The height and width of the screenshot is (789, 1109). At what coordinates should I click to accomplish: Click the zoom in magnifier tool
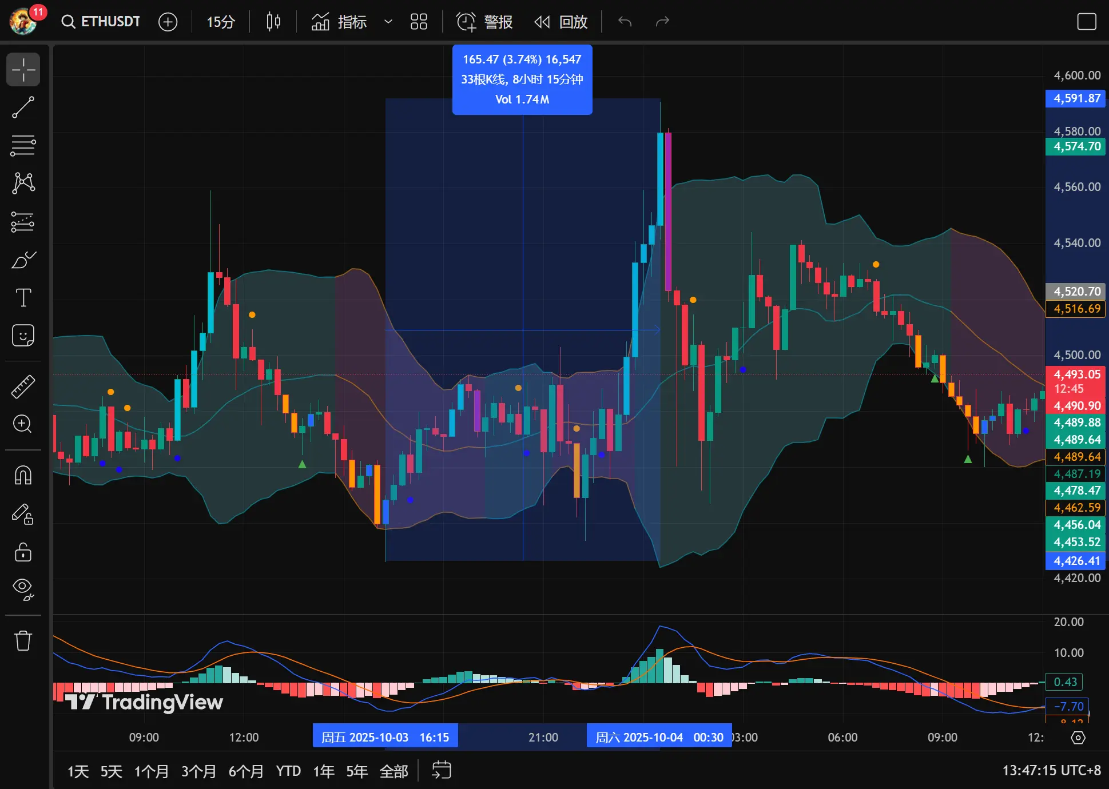(23, 424)
